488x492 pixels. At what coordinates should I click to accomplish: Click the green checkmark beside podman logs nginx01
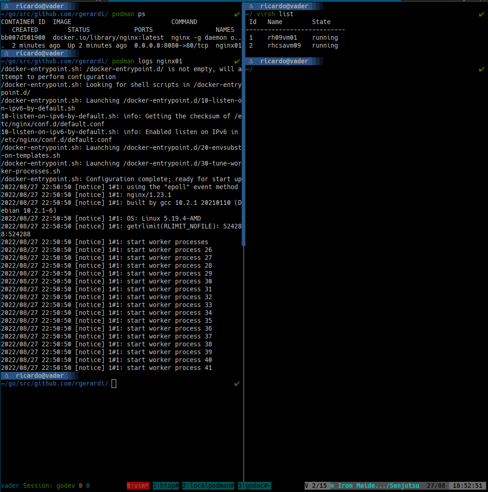tap(237, 61)
